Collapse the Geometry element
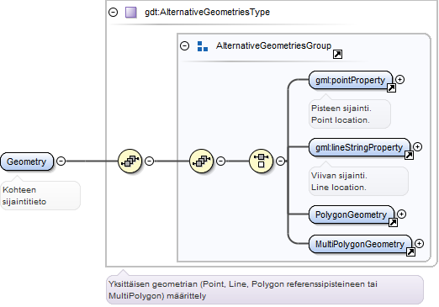This screenshot has height=307, width=439. pyautogui.click(x=61, y=161)
